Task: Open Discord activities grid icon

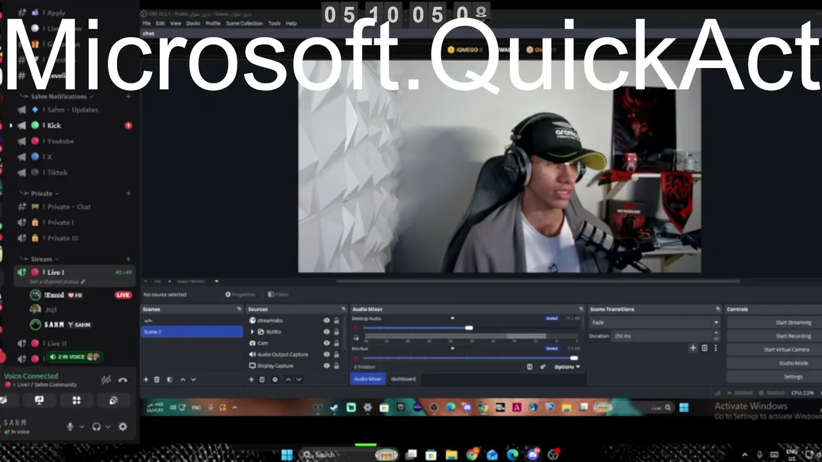Action: [76, 400]
